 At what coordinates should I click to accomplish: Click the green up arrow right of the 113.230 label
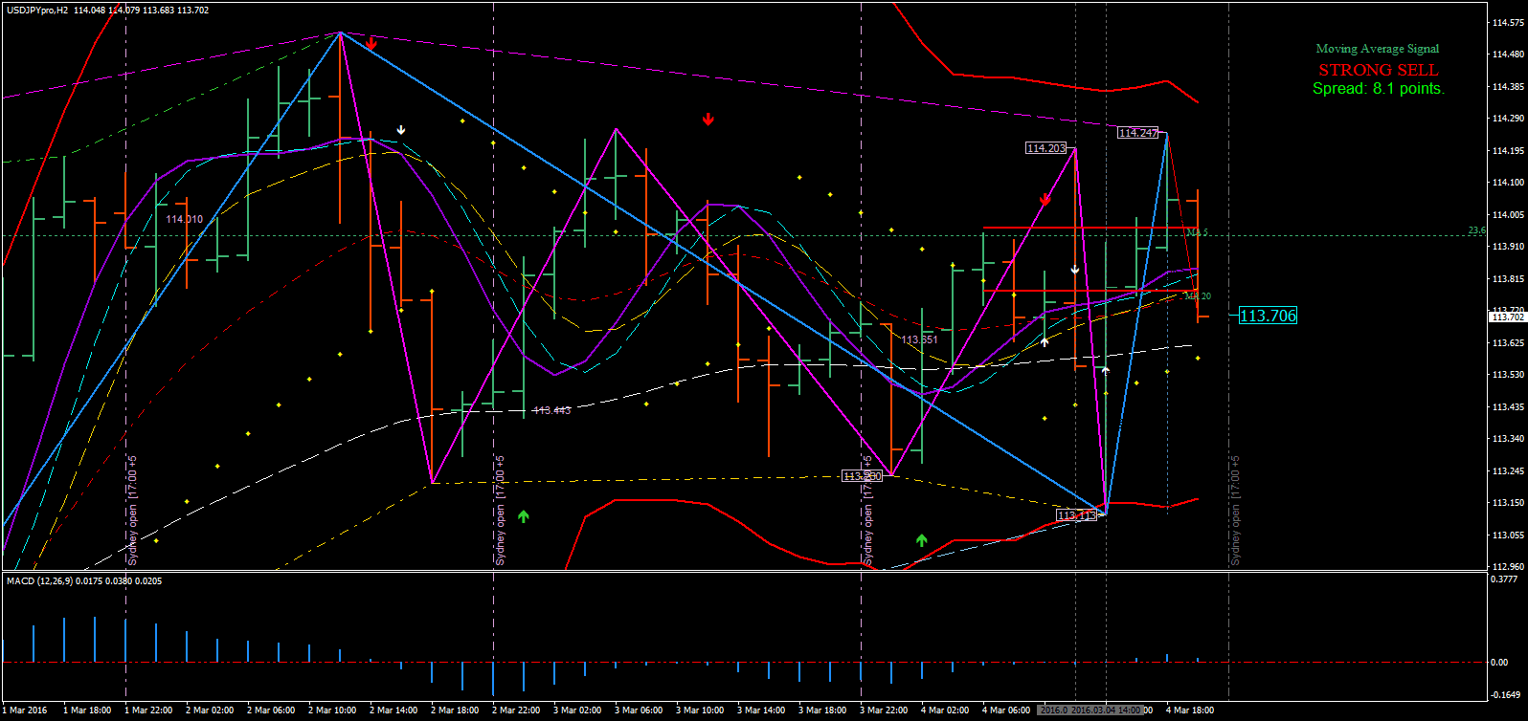click(x=921, y=540)
